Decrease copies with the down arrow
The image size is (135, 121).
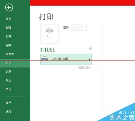click(x=86, y=29)
